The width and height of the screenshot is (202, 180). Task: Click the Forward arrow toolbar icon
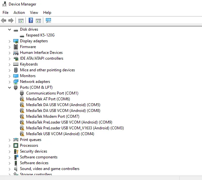(x=11, y=20)
